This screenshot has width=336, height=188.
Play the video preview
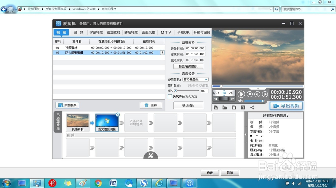click(241, 94)
